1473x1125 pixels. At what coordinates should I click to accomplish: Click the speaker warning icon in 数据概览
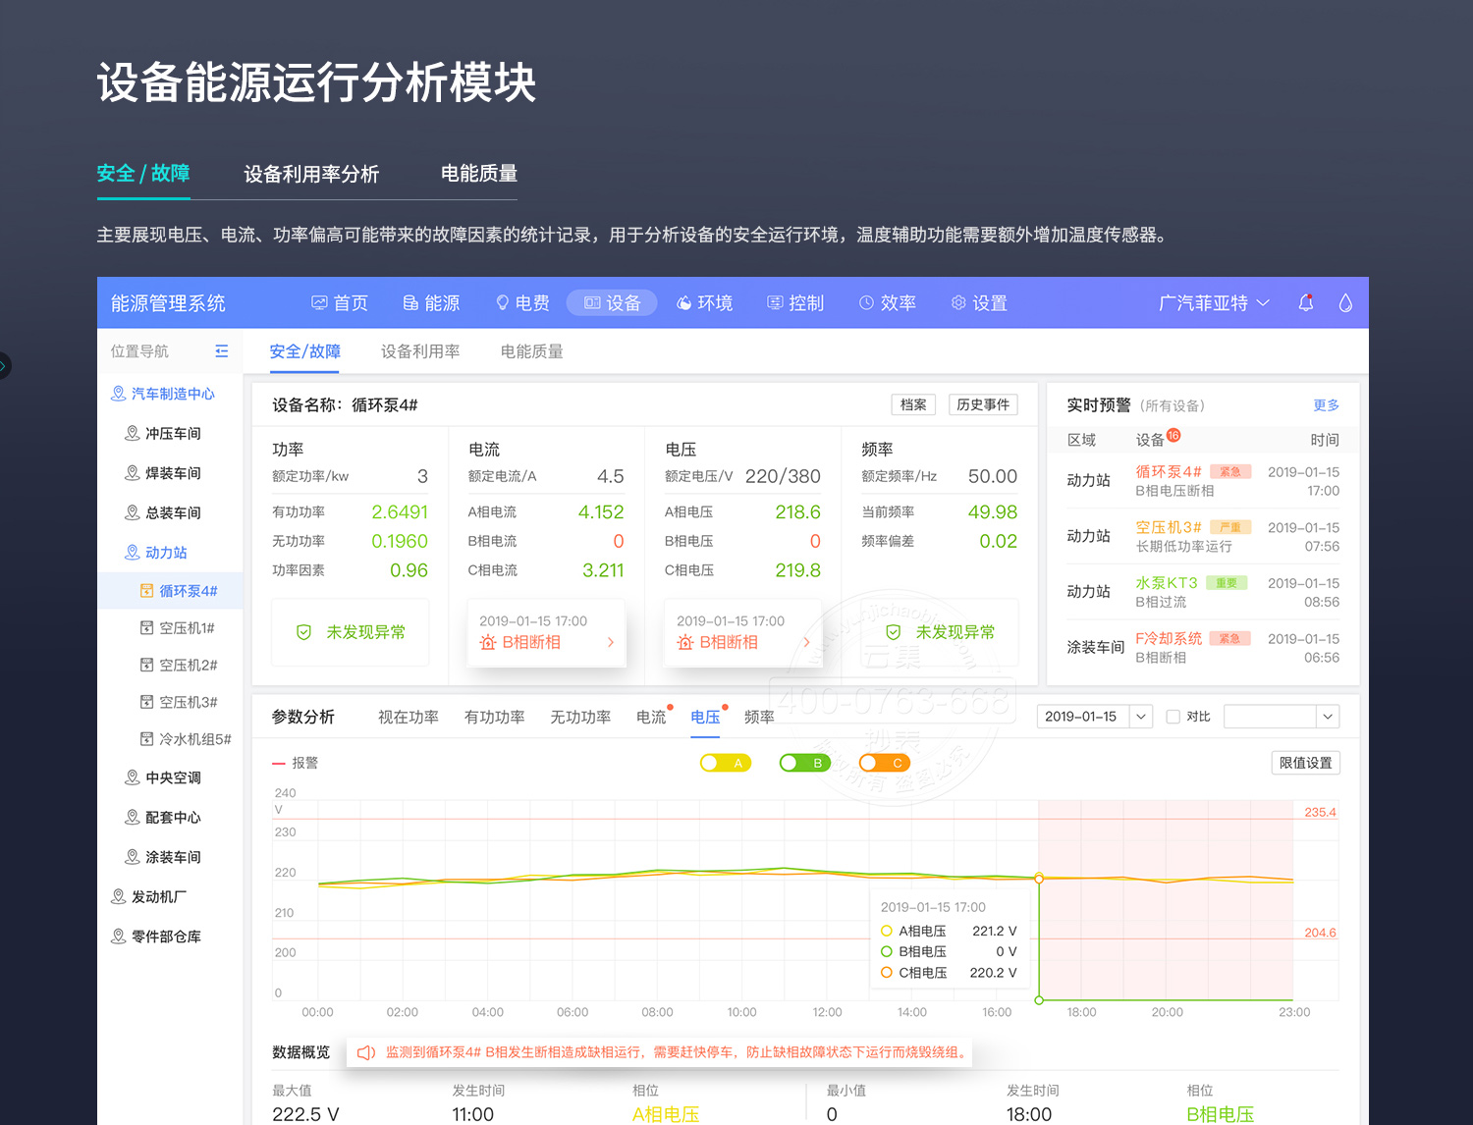[x=366, y=1052]
